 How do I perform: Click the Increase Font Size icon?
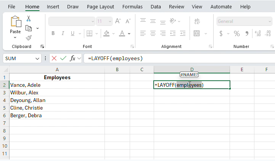point(118,21)
